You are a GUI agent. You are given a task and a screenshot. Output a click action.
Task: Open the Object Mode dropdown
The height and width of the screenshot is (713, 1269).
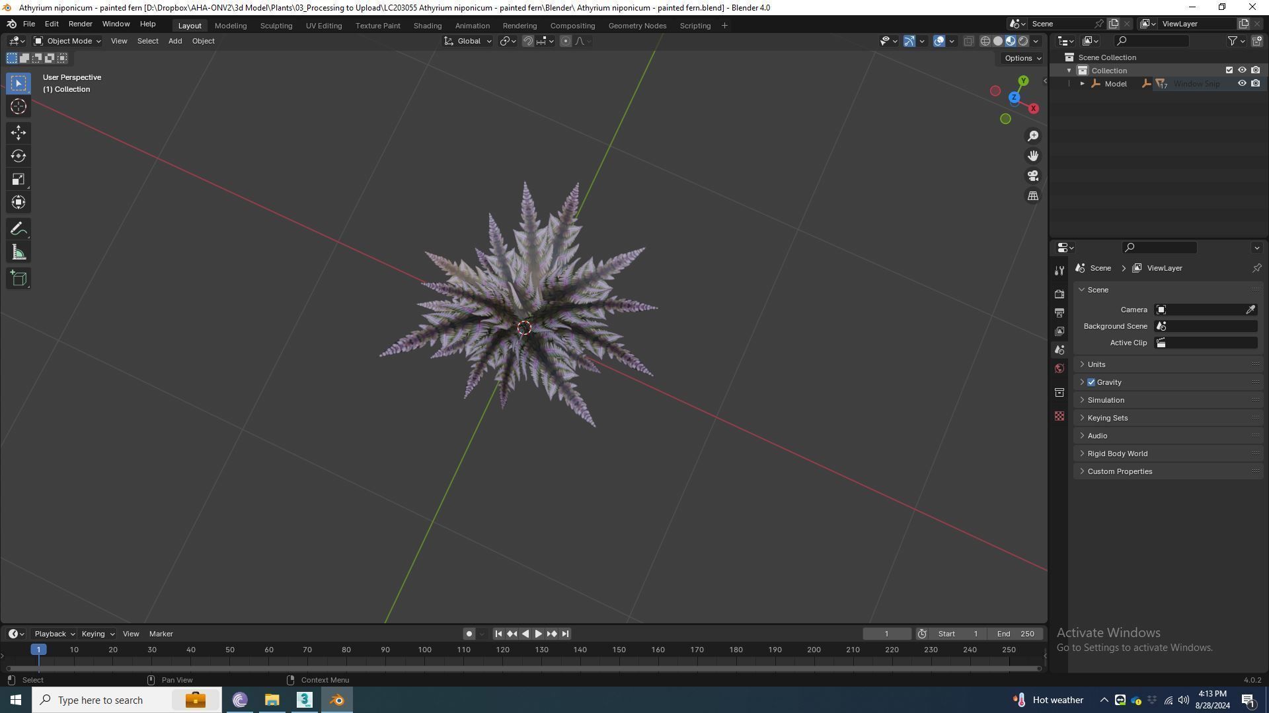(68, 41)
